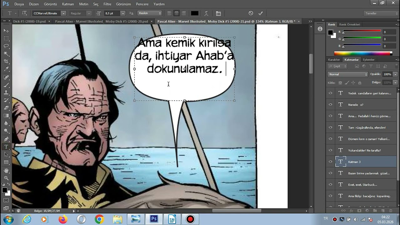Select the Blur tool
400x225 pixels.
6,123
